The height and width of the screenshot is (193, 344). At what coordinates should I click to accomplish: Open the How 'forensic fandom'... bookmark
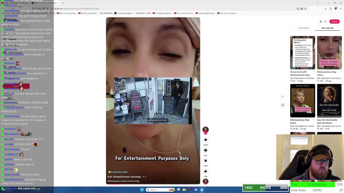click(227, 13)
